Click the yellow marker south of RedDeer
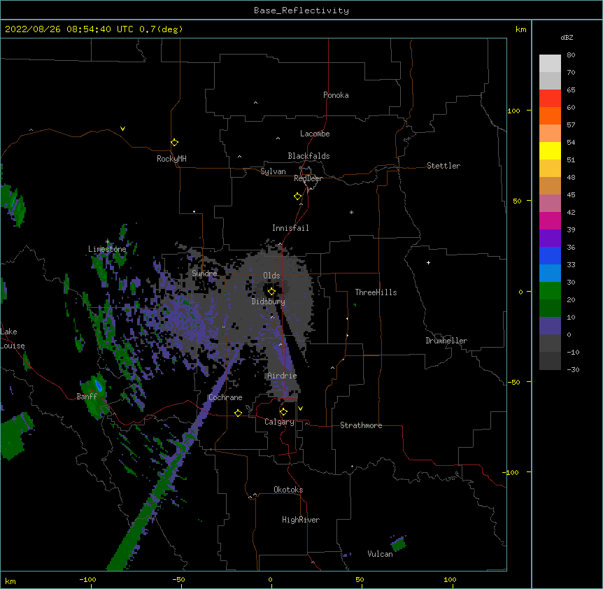 [x=298, y=197]
